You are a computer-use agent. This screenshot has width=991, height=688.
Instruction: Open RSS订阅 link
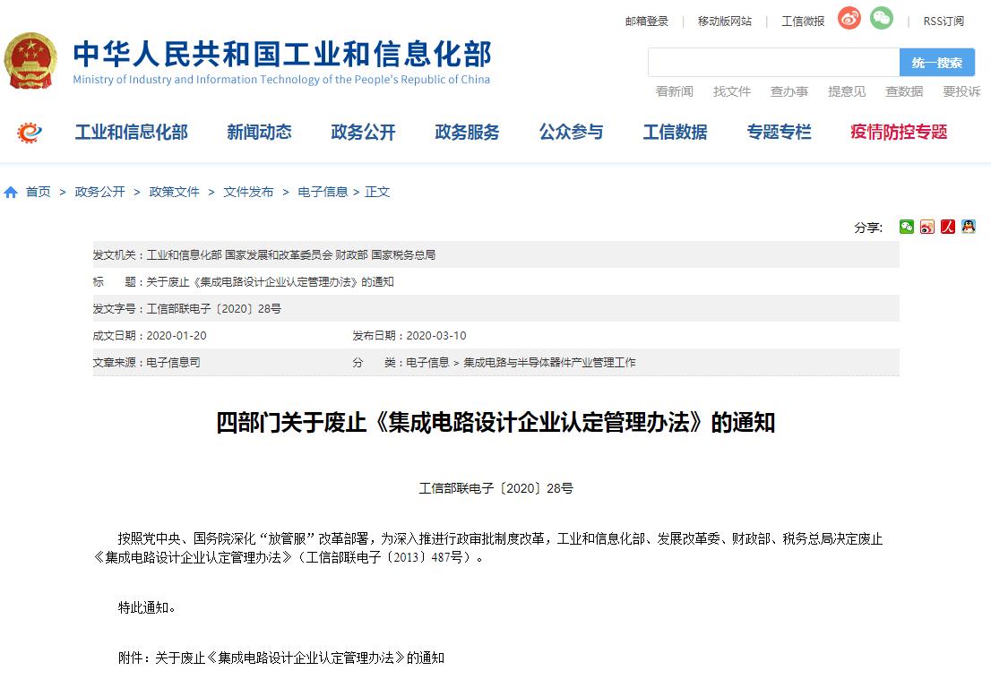(x=944, y=21)
